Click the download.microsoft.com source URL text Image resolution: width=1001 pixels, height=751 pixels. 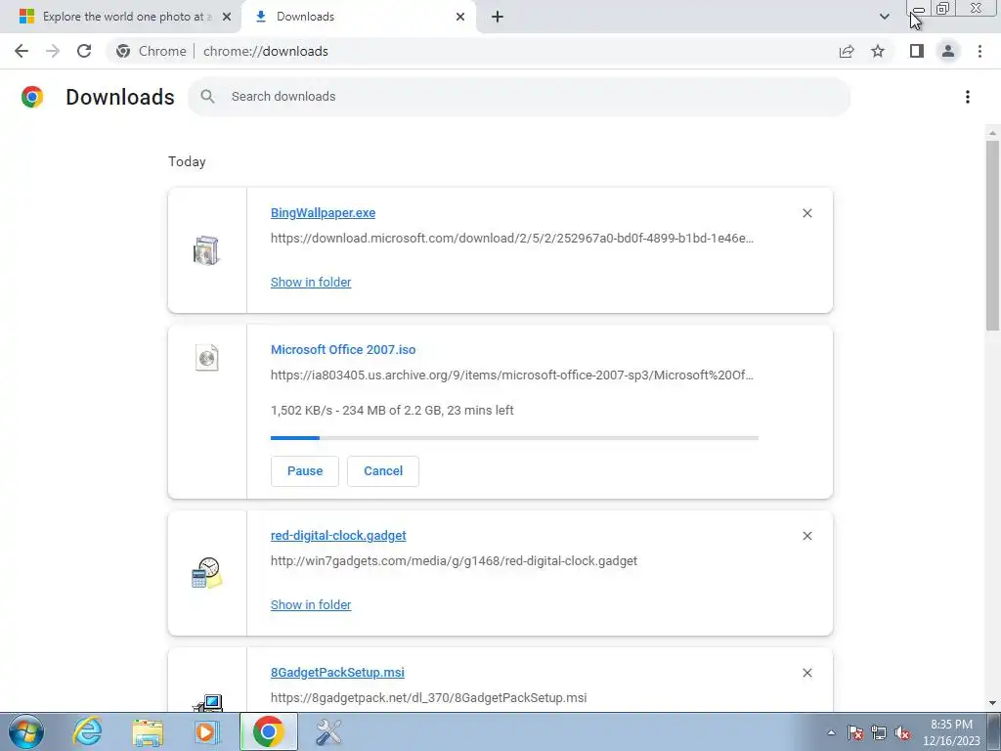pos(512,239)
